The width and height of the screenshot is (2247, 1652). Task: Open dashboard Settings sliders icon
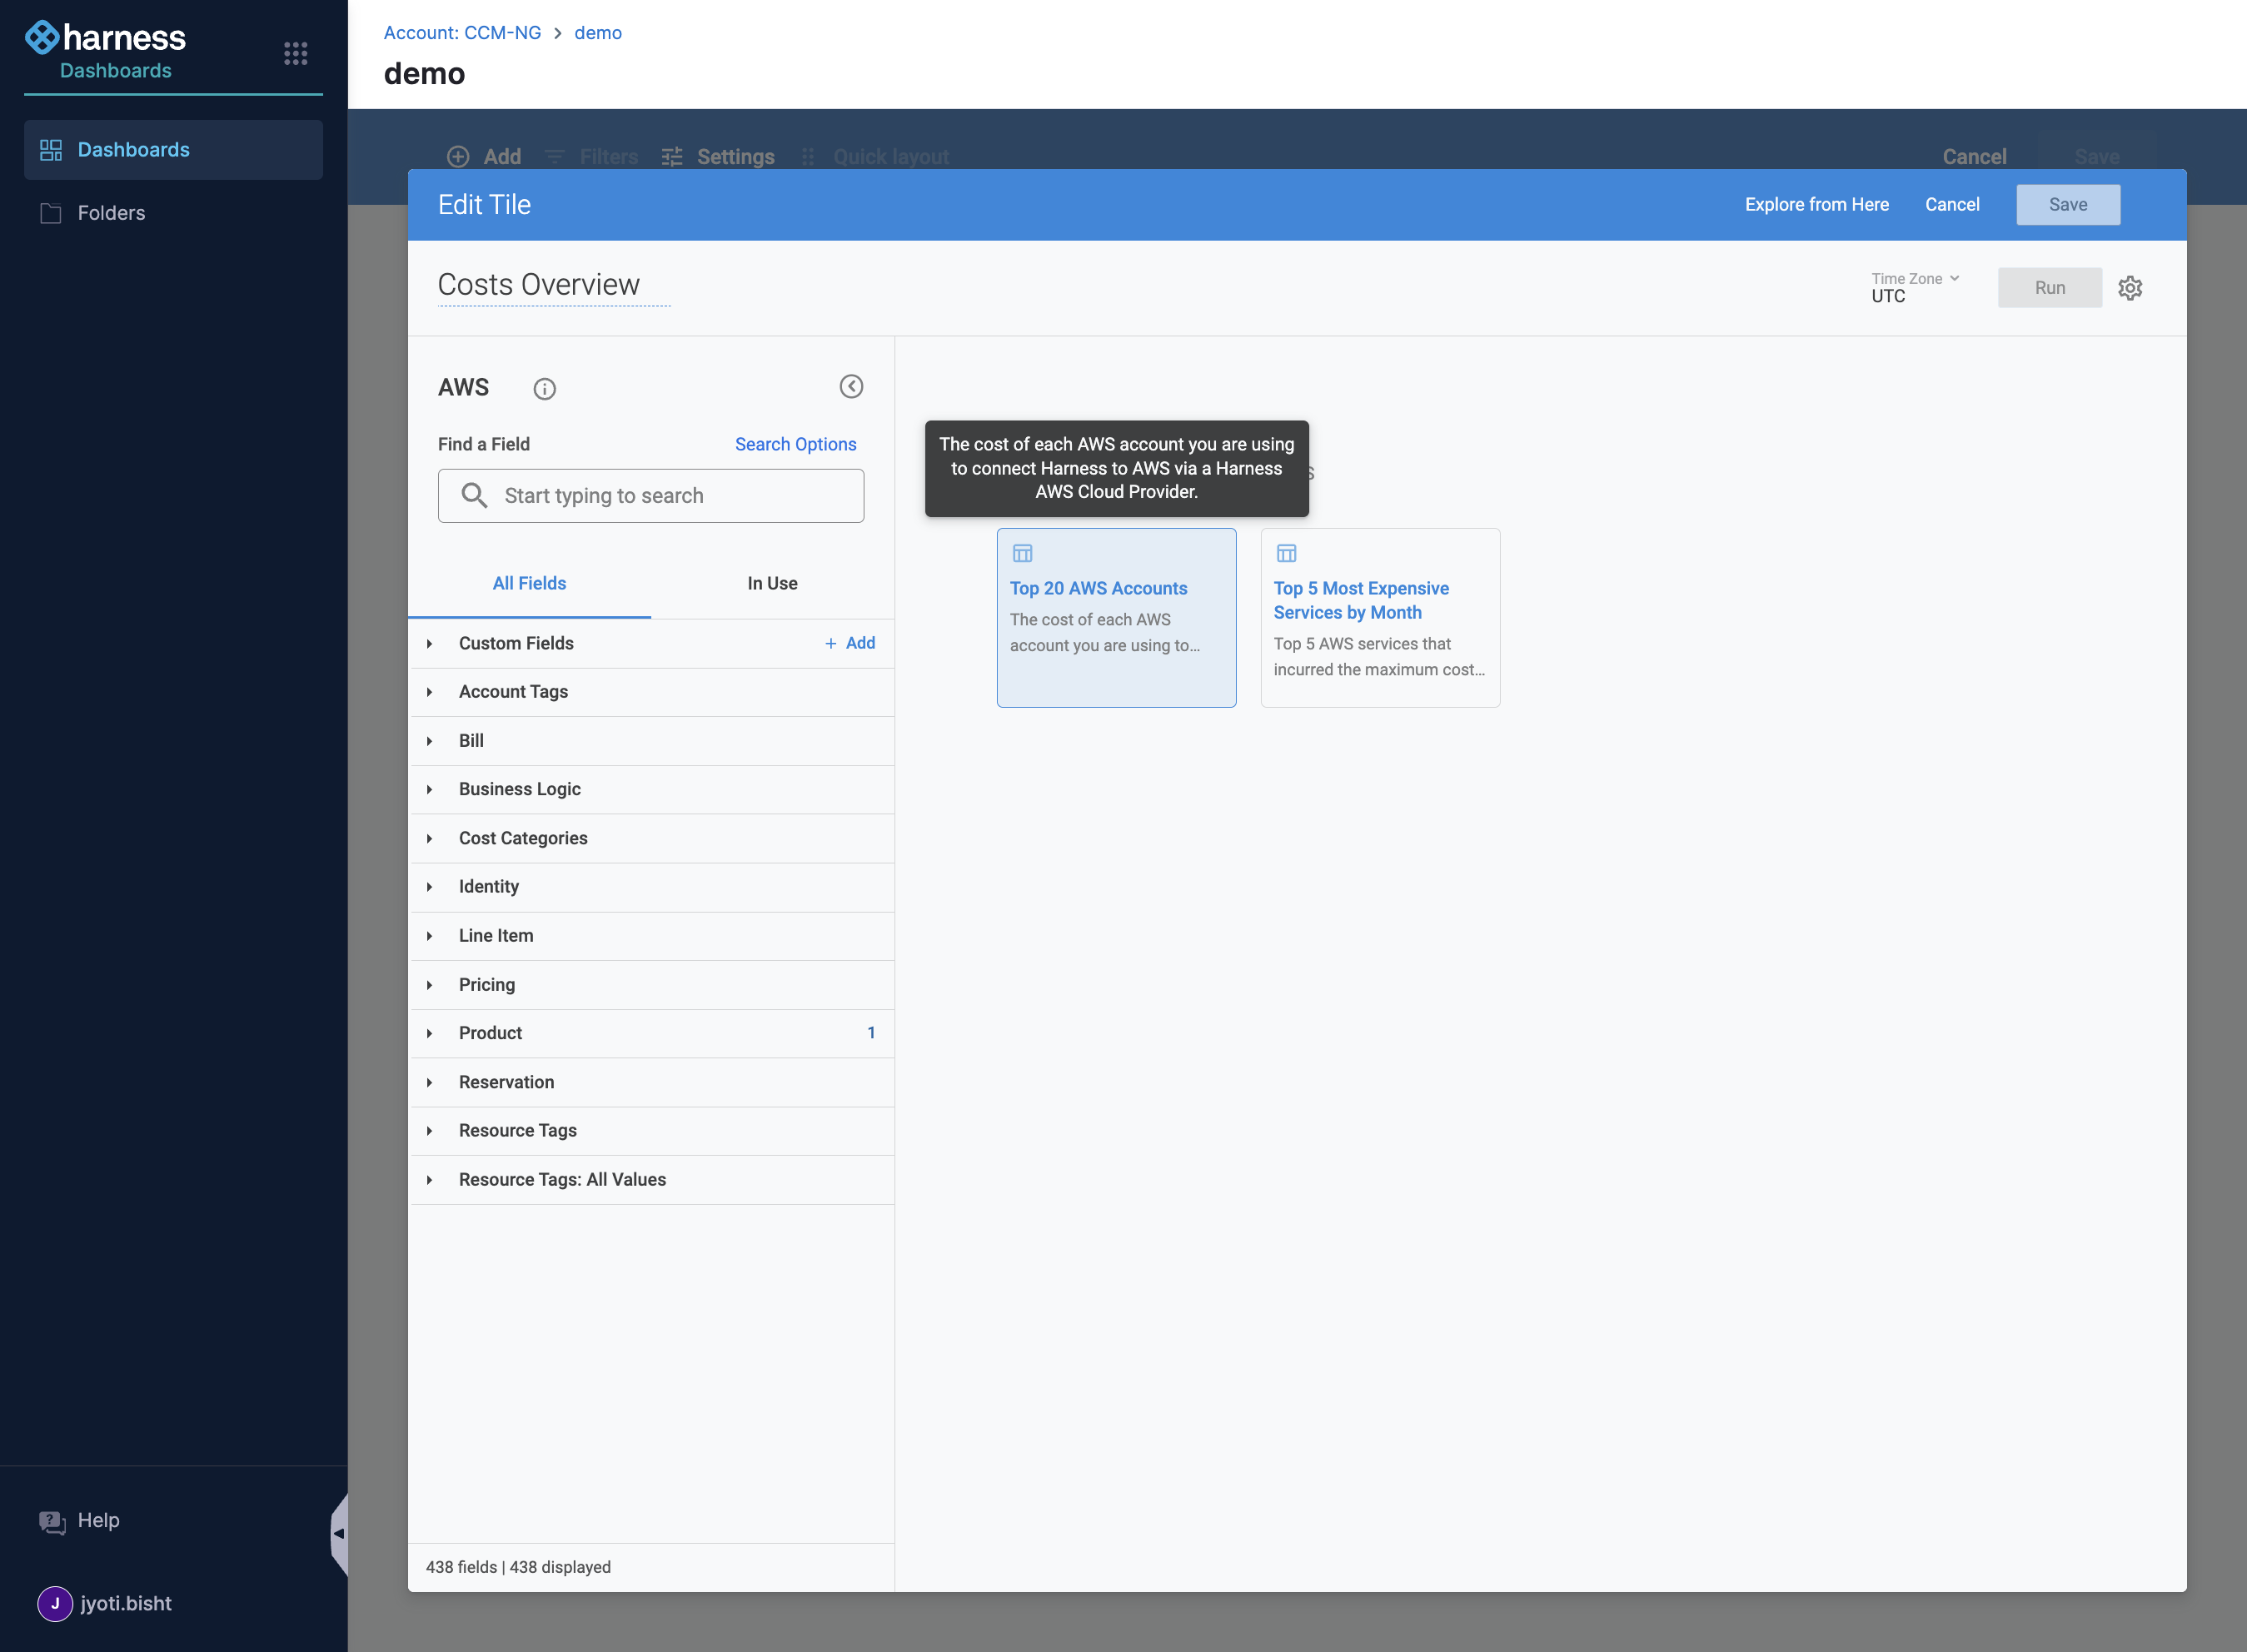672,157
